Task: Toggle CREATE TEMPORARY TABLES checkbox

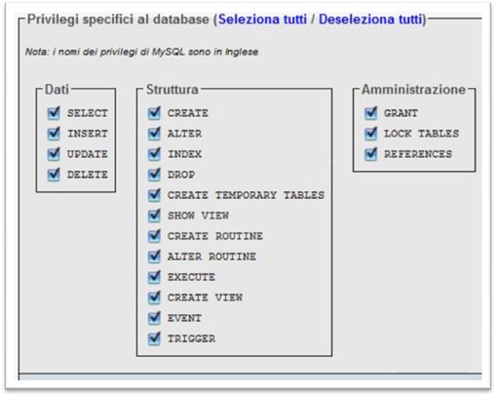Action: point(154,195)
